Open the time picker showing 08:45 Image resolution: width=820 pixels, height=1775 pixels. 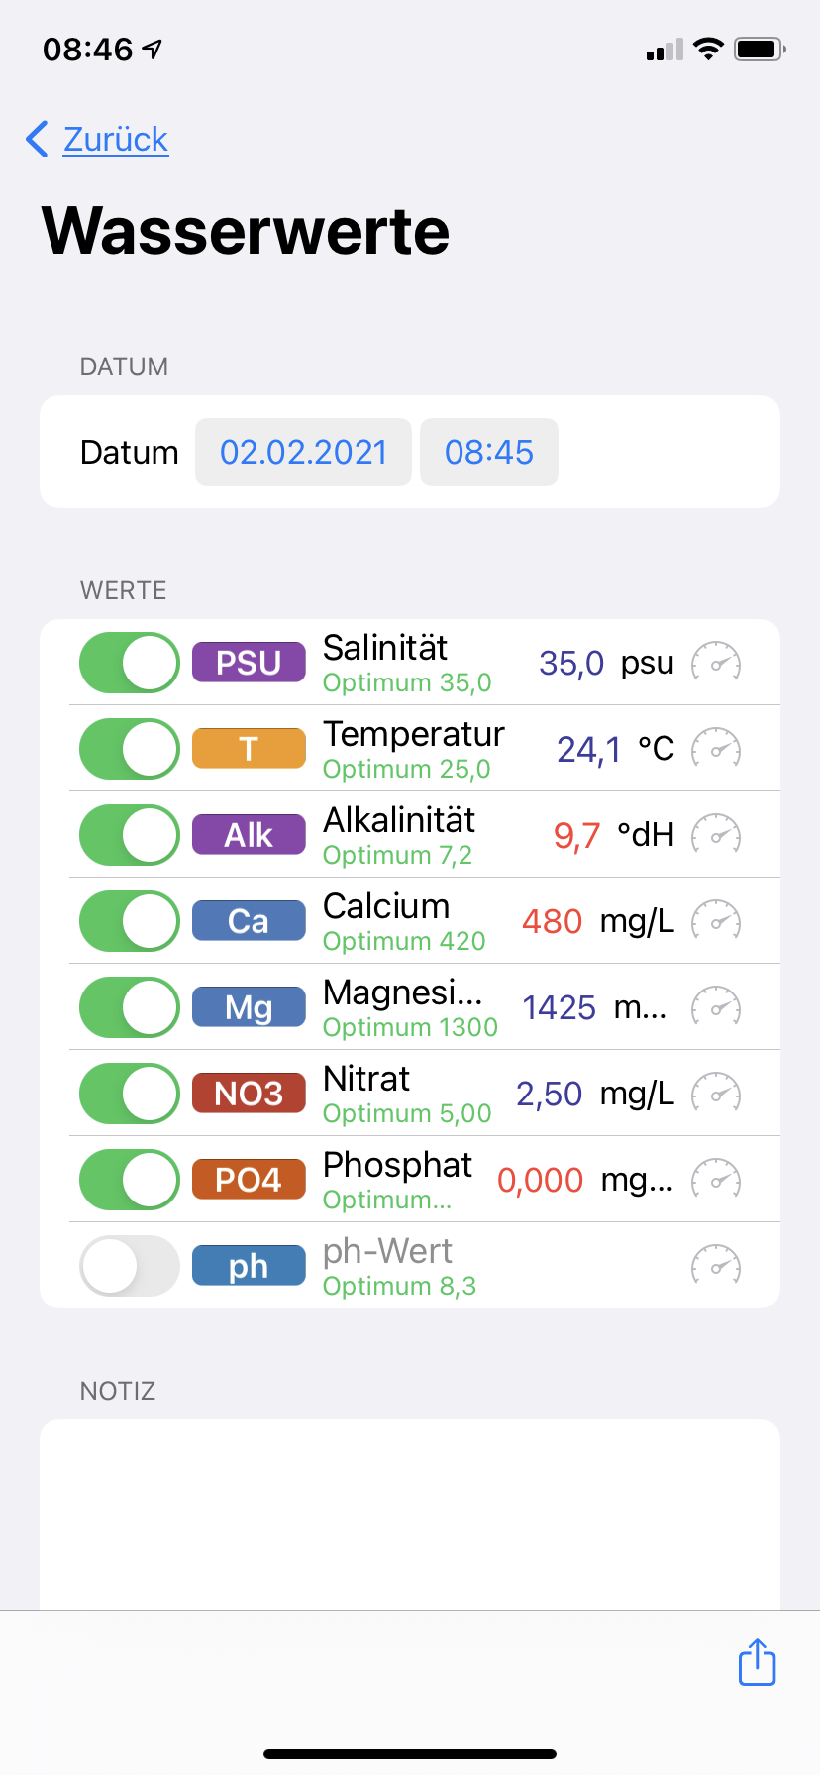tap(489, 453)
